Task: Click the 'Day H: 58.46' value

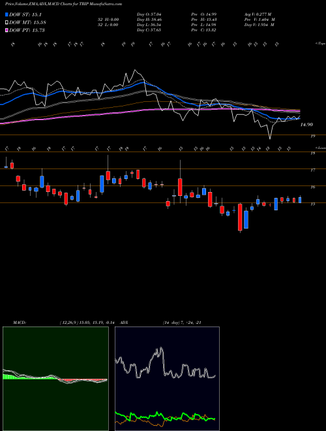Action: [x=149, y=20]
